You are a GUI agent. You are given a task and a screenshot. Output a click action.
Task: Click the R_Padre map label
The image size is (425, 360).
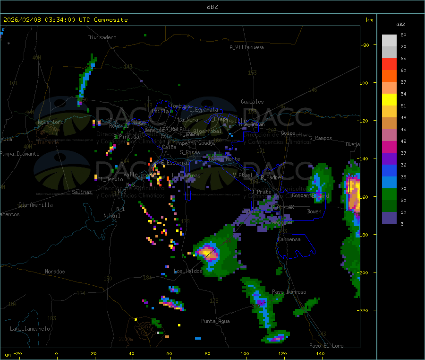[x=271, y=177]
